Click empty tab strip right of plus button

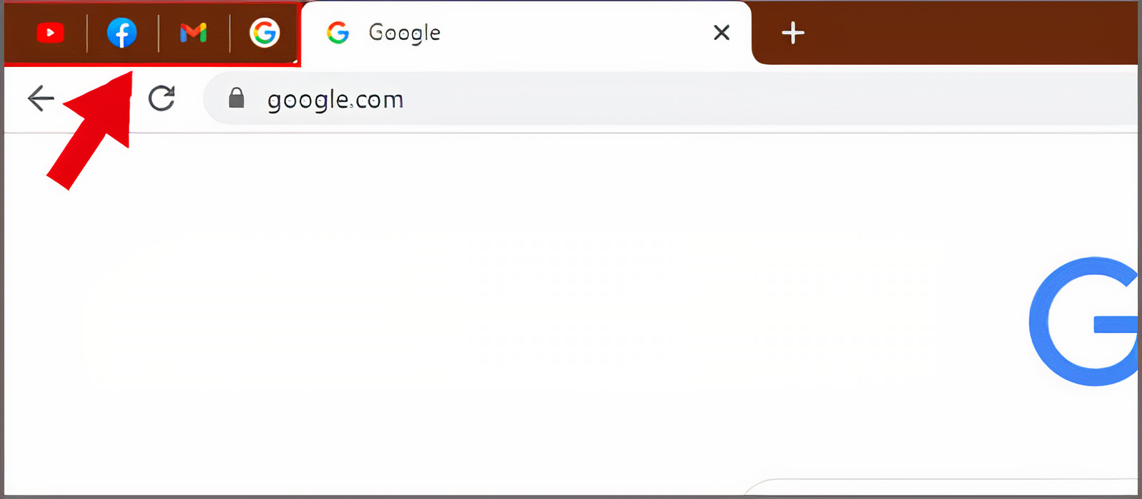(964, 33)
